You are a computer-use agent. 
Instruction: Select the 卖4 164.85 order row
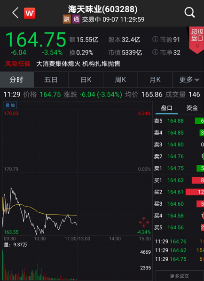pyautogui.click(x=179, y=133)
